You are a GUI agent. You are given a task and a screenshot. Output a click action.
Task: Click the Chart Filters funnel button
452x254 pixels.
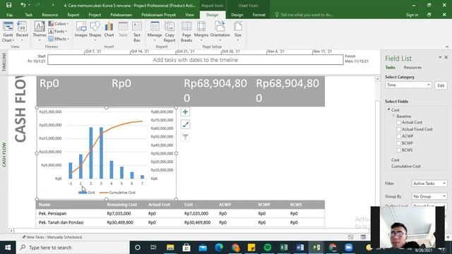click(x=185, y=137)
